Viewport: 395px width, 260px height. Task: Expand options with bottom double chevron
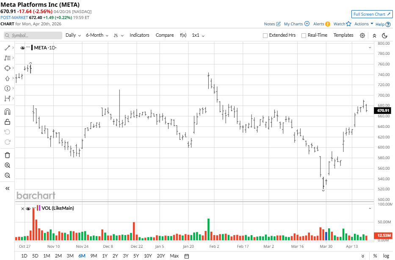pyautogui.click(x=363, y=256)
